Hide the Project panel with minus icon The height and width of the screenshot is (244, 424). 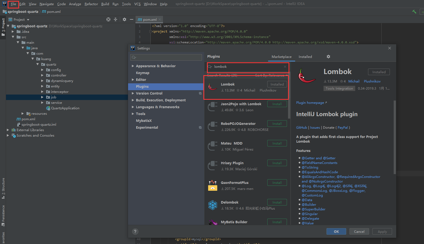[132, 19]
